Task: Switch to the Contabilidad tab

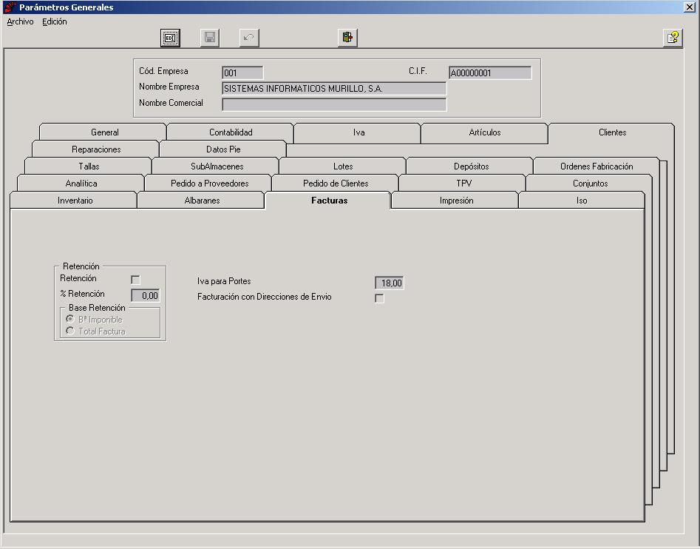Action: point(231,132)
